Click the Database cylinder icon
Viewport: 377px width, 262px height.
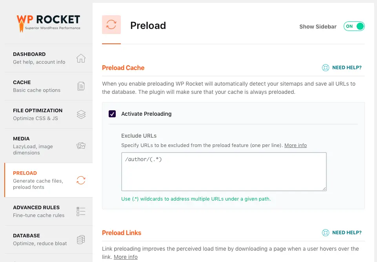81,240
